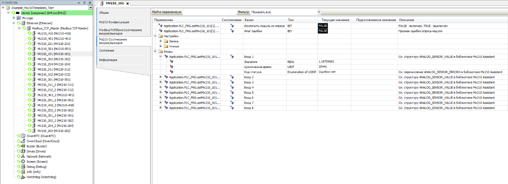Select the Buzzer speaker icon

(x=23, y=146)
